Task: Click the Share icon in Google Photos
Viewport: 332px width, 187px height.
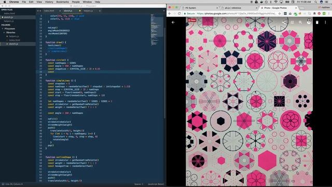Action: (284, 22)
